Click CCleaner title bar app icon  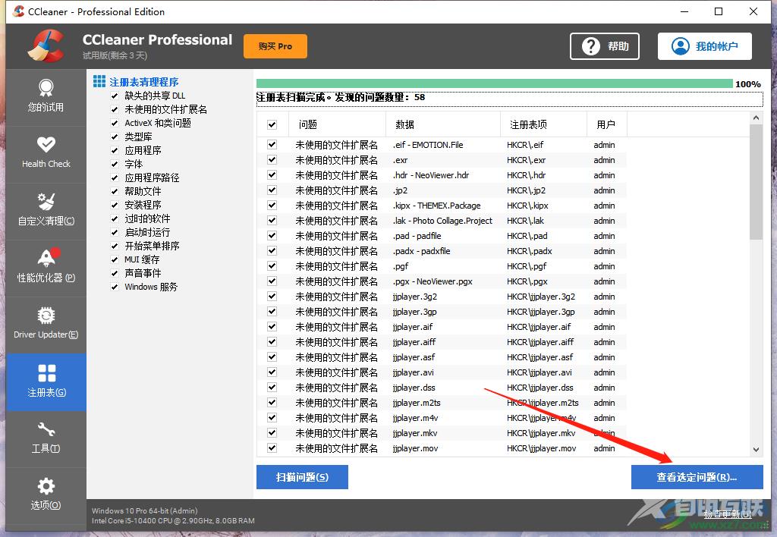(18, 11)
